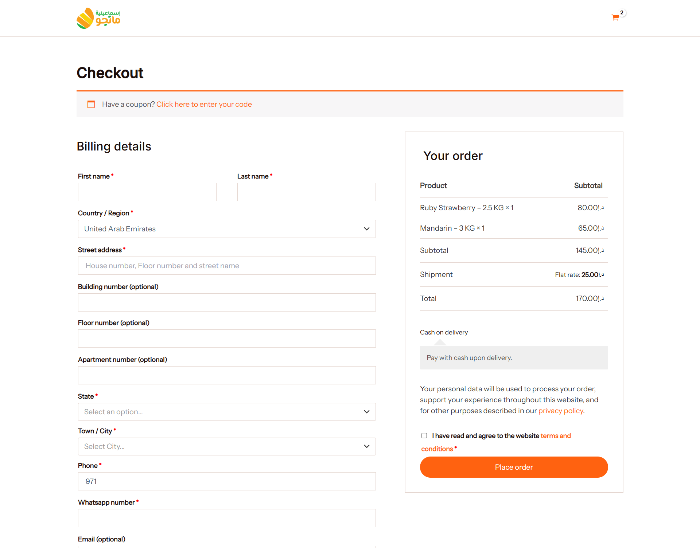Click the cart item count badge
700x548 pixels.
coord(622,13)
